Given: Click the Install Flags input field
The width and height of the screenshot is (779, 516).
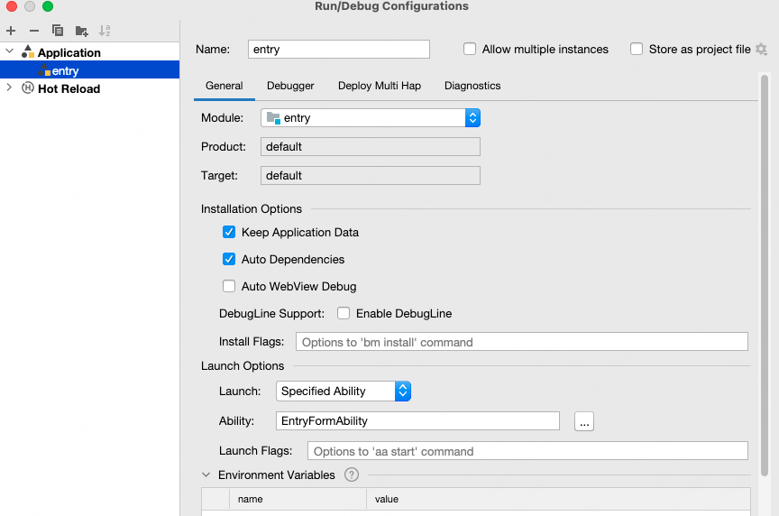Looking at the screenshot, I should point(521,342).
